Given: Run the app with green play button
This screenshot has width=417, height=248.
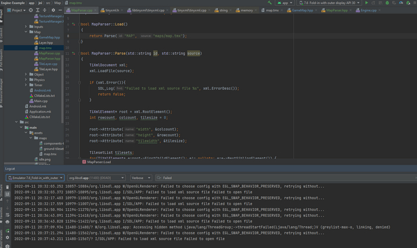Looking at the screenshot, I should pos(366,3).
